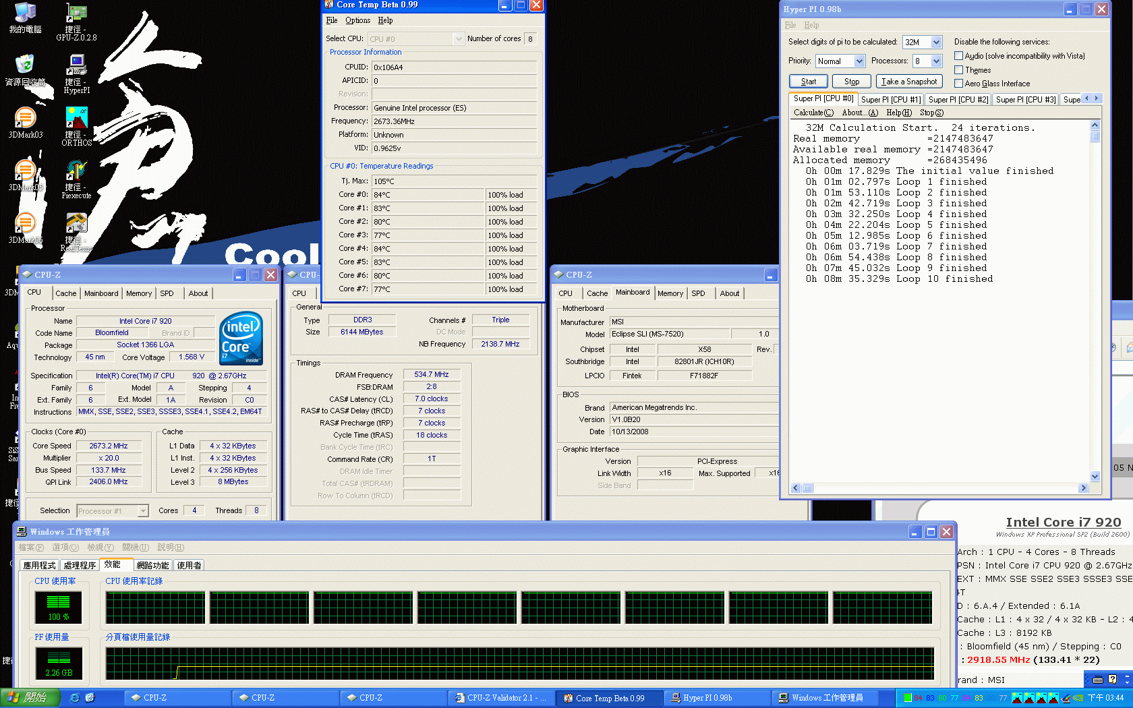Open the Processor #1 Selection dropdown in CPU-Z

coord(143,511)
